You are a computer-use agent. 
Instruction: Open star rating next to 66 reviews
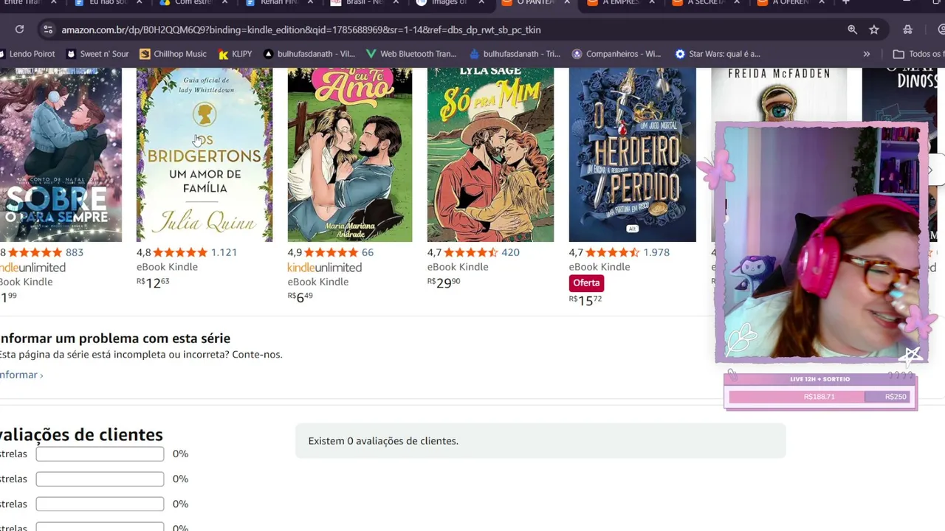[x=331, y=252]
